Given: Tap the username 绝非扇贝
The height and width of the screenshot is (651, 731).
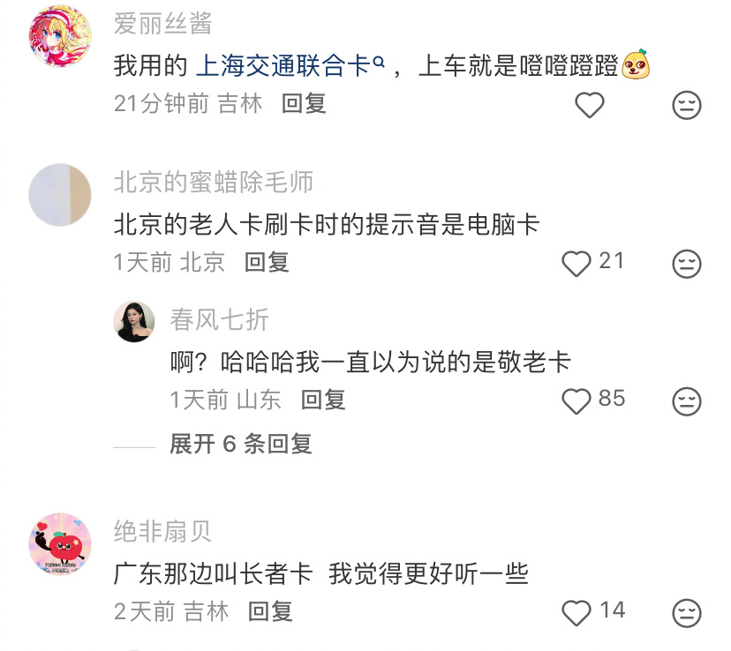Looking at the screenshot, I should (x=162, y=531).
